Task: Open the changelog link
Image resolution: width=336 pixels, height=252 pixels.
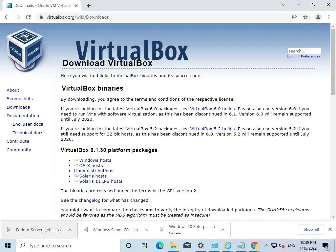Action: click(89, 200)
